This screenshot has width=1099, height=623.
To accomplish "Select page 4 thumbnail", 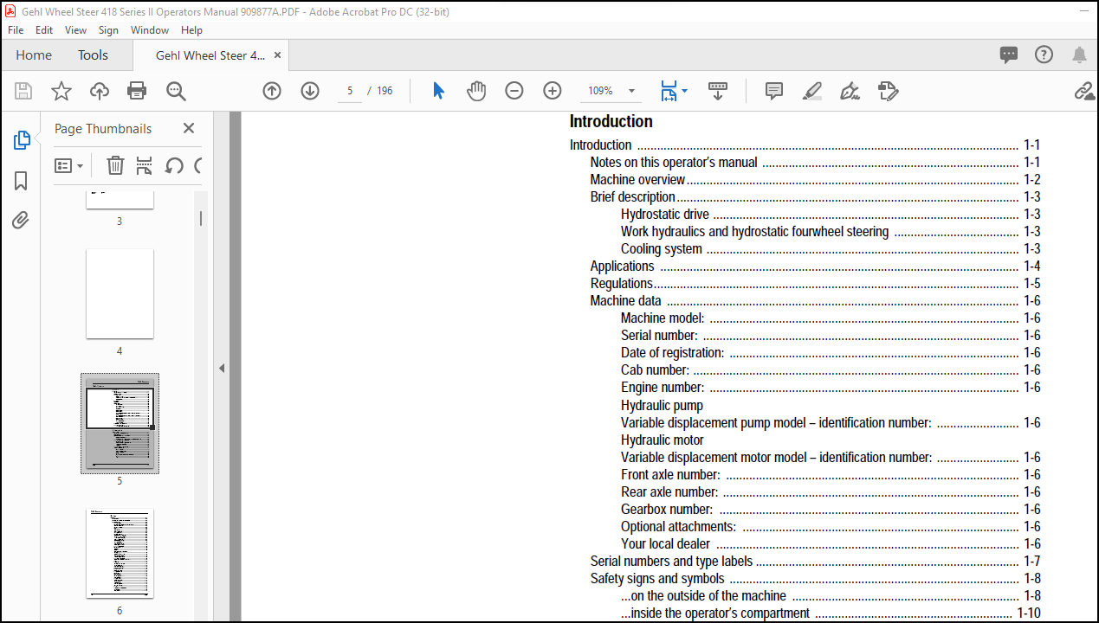I will point(120,293).
